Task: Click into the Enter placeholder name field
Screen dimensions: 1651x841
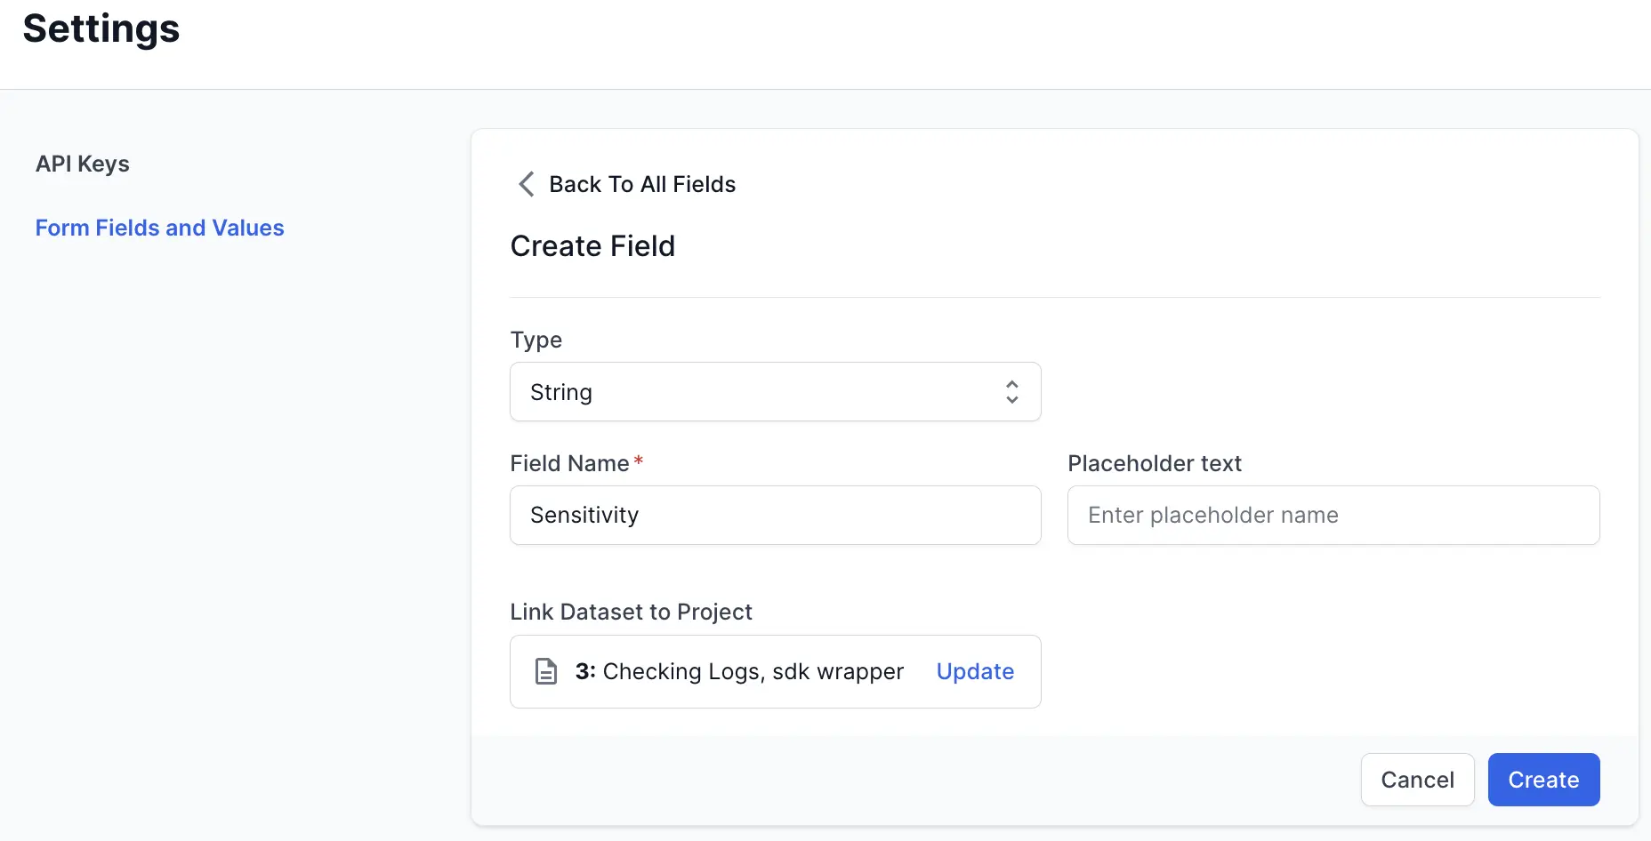Action: point(1333,515)
